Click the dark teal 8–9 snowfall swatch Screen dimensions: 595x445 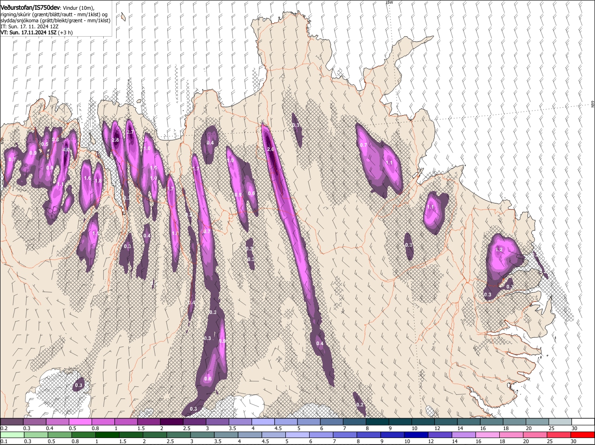(377, 421)
